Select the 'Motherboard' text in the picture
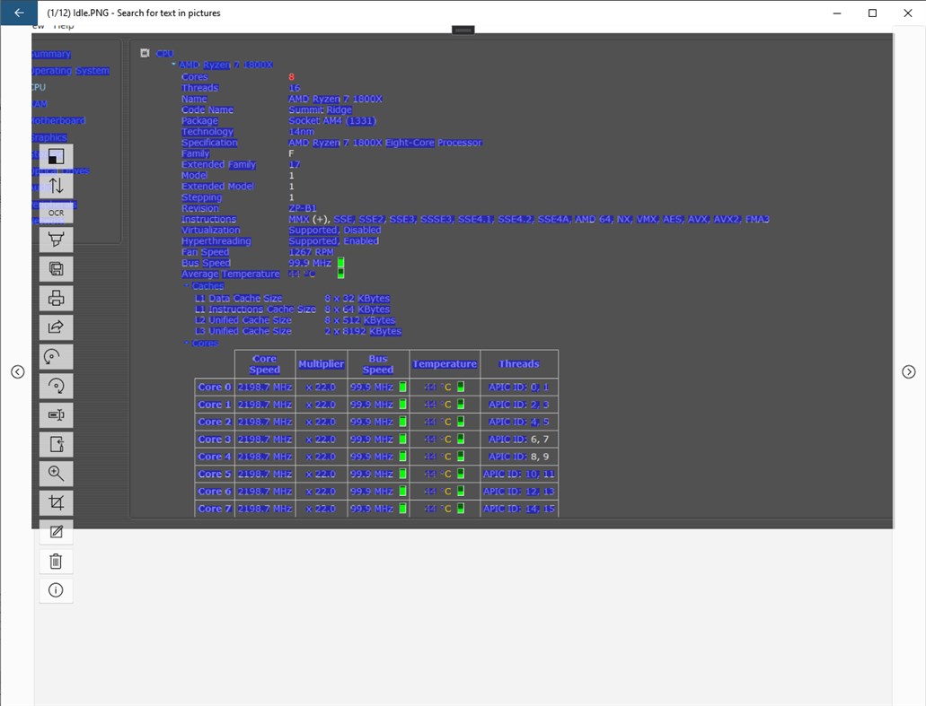The width and height of the screenshot is (926, 706). tap(58, 120)
